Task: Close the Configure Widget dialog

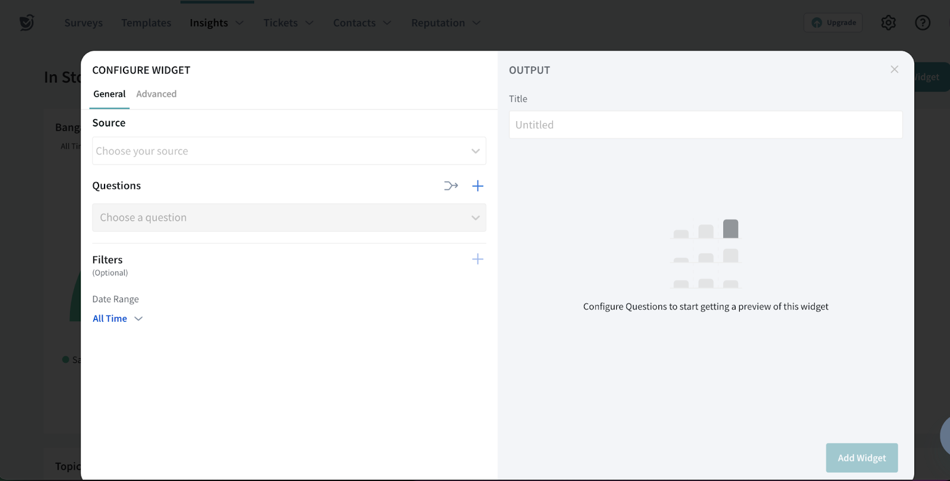Action: 894,69
